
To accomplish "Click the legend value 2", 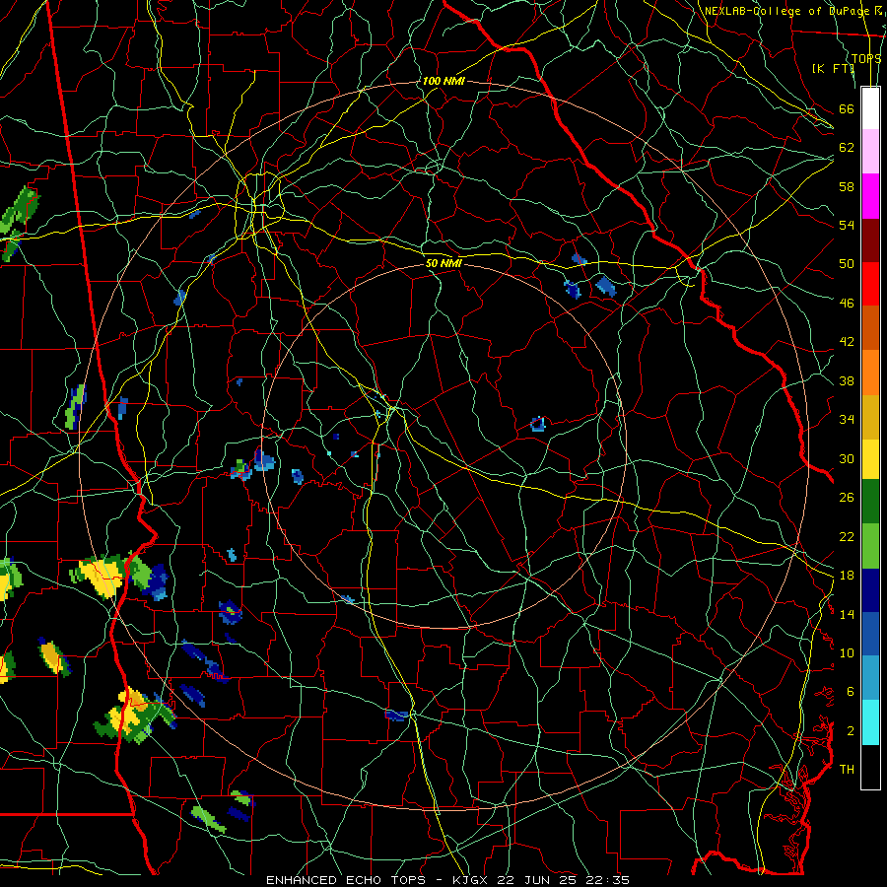I will (x=851, y=731).
